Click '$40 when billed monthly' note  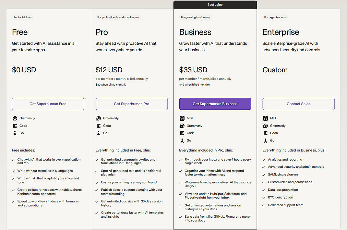[195, 85]
